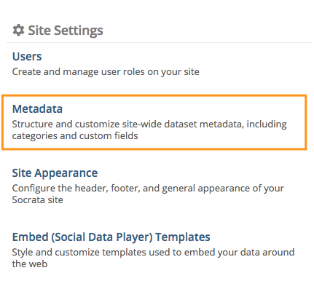The height and width of the screenshot is (281, 314).
Task: Click the gear icon beside Site Settings
Action: click(18, 31)
